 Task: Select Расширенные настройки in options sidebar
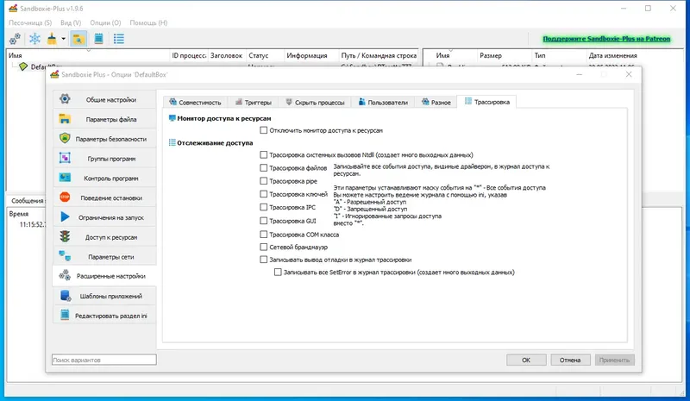[x=104, y=276]
